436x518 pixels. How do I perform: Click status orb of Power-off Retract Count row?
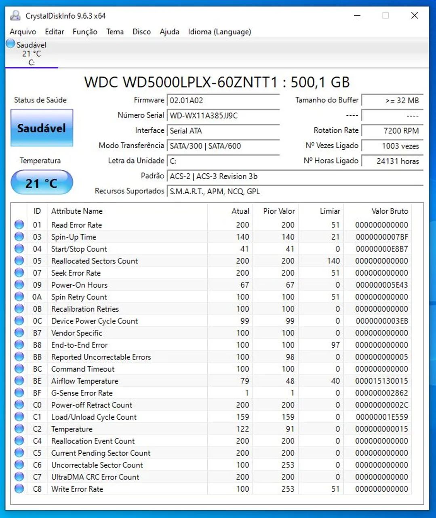pyautogui.click(x=19, y=405)
